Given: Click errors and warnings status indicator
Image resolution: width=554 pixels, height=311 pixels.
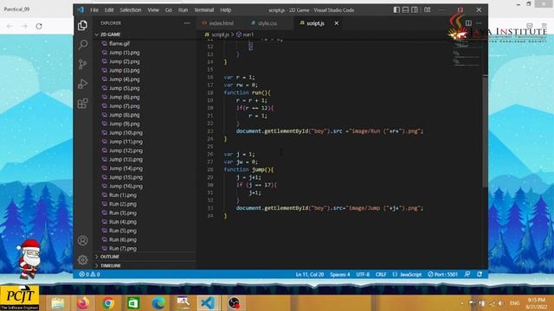Looking at the screenshot, I should (89, 275).
